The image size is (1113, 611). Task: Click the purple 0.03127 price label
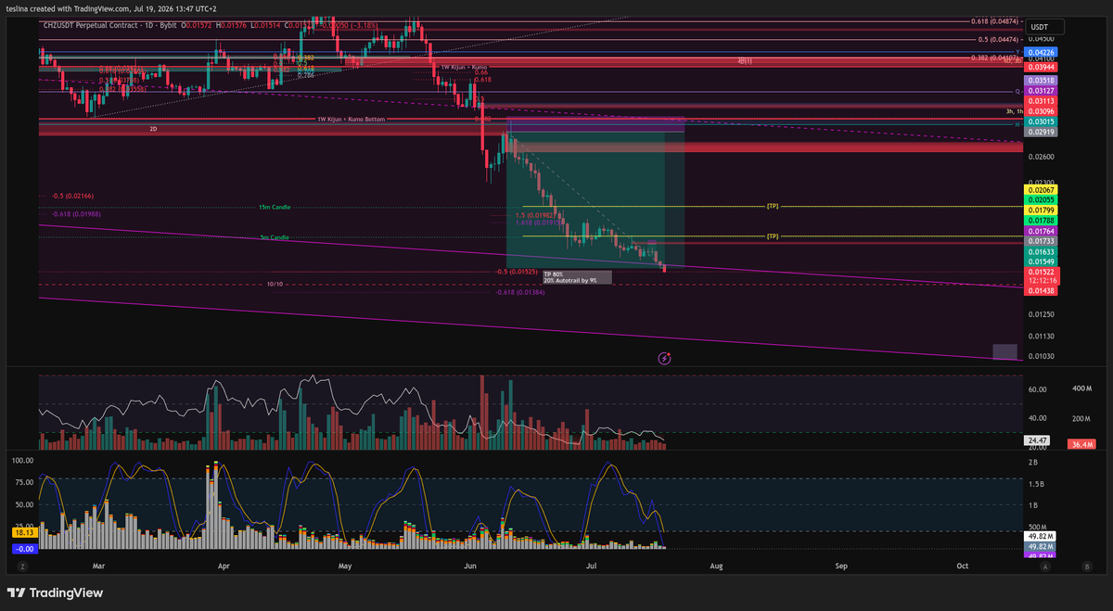[1040, 91]
